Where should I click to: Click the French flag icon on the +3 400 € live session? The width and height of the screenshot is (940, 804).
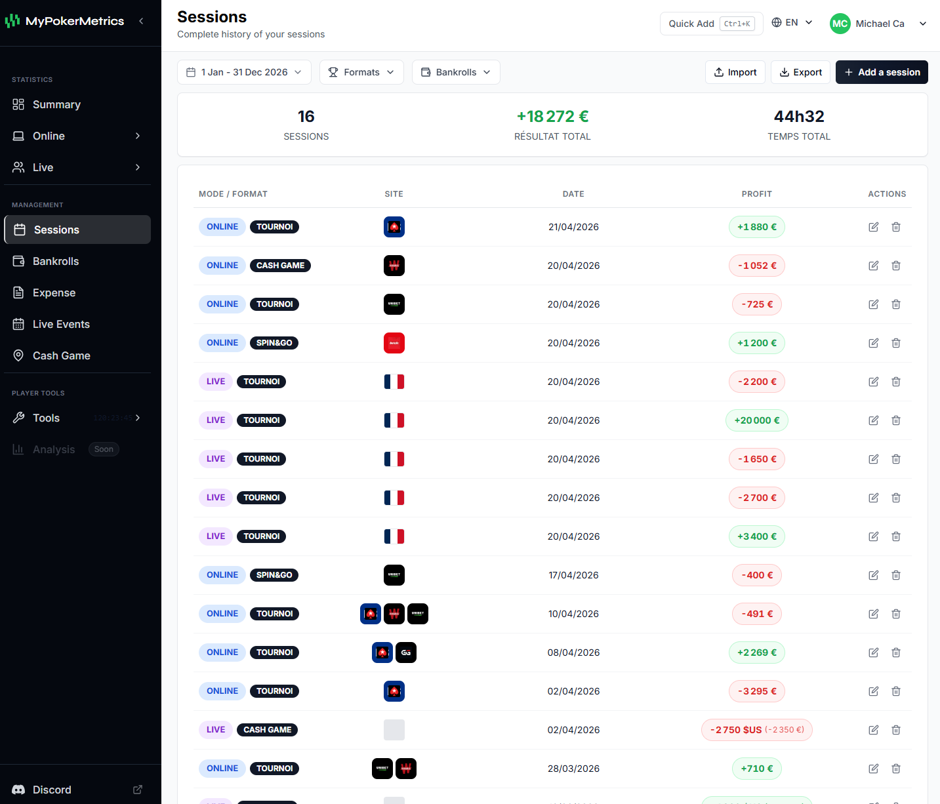click(x=394, y=536)
